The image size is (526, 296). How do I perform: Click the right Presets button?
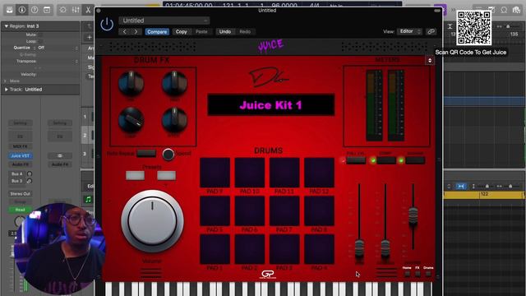pyautogui.click(x=166, y=175)
